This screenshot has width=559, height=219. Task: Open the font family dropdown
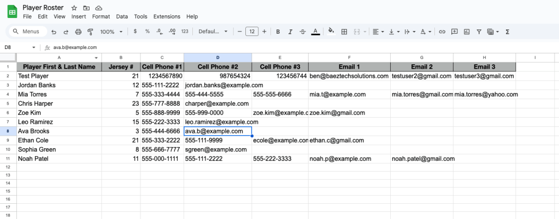(213, 32)
